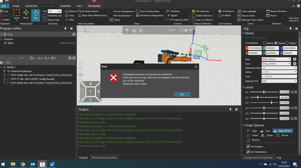This screenshot has height=168, width=301.
Task: Adjust the A1 joint slider
Action: 264,92
